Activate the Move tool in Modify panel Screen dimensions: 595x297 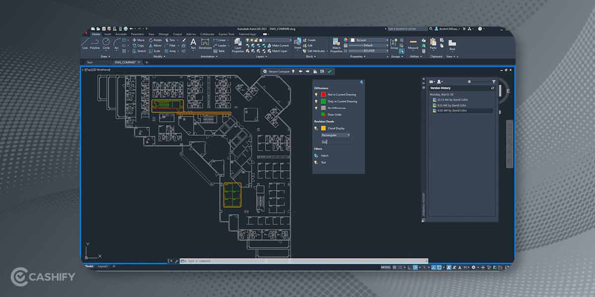[138, 40]
